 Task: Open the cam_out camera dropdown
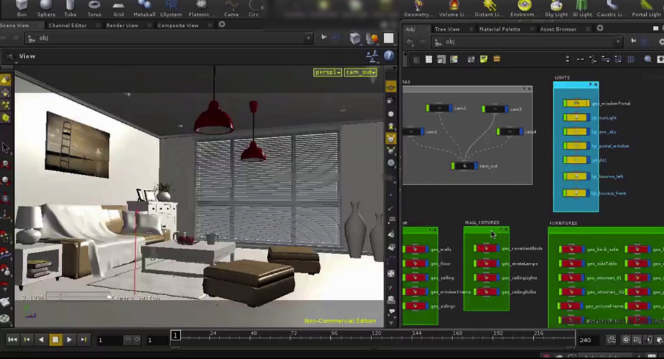[360, 72]
